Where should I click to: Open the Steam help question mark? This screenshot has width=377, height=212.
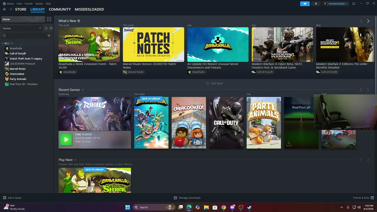click(325, 4)
